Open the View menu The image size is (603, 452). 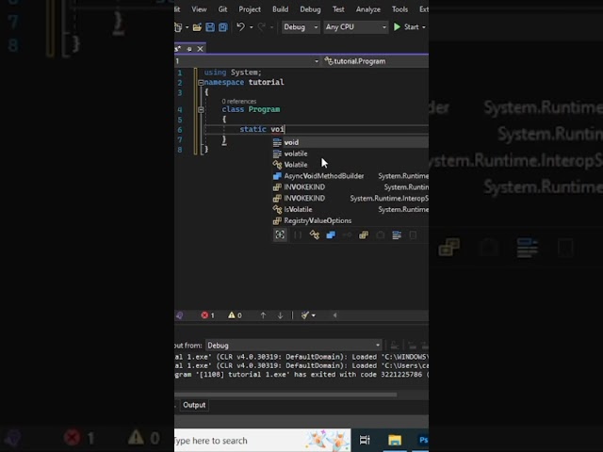[x=199, y=9]
